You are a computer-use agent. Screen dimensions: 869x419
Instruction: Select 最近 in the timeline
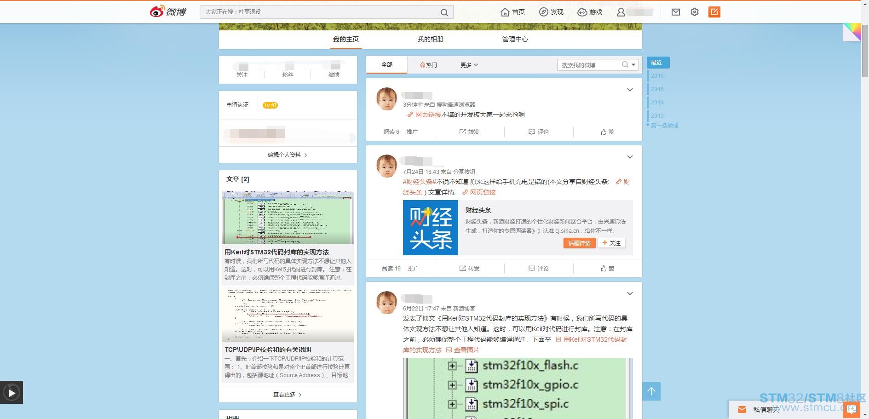658,63
